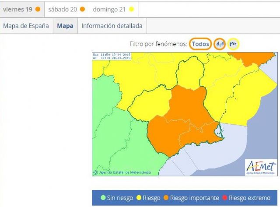Filter warnings by rain phenomenon icon

point(220,44)
